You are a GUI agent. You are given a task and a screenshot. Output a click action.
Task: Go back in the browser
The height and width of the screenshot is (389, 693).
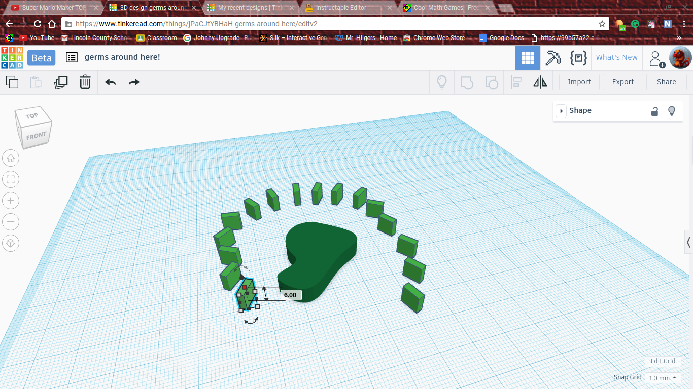click(9, 24)
